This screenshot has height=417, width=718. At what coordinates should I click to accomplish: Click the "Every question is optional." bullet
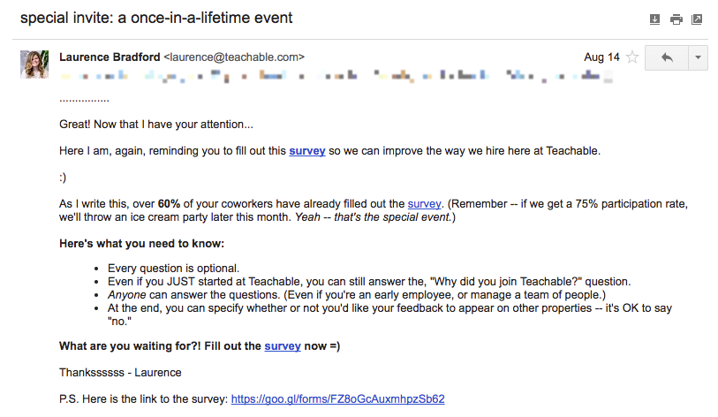coord(173,268)
